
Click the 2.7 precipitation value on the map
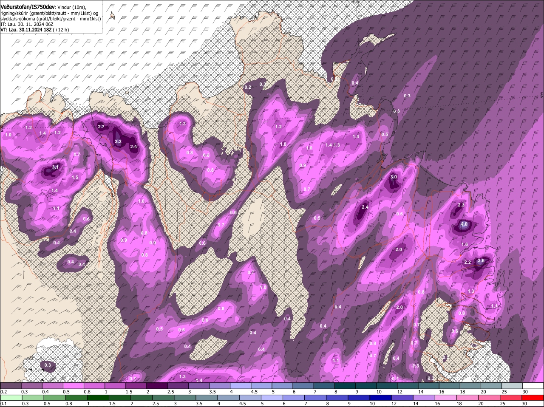click(101, 127)
